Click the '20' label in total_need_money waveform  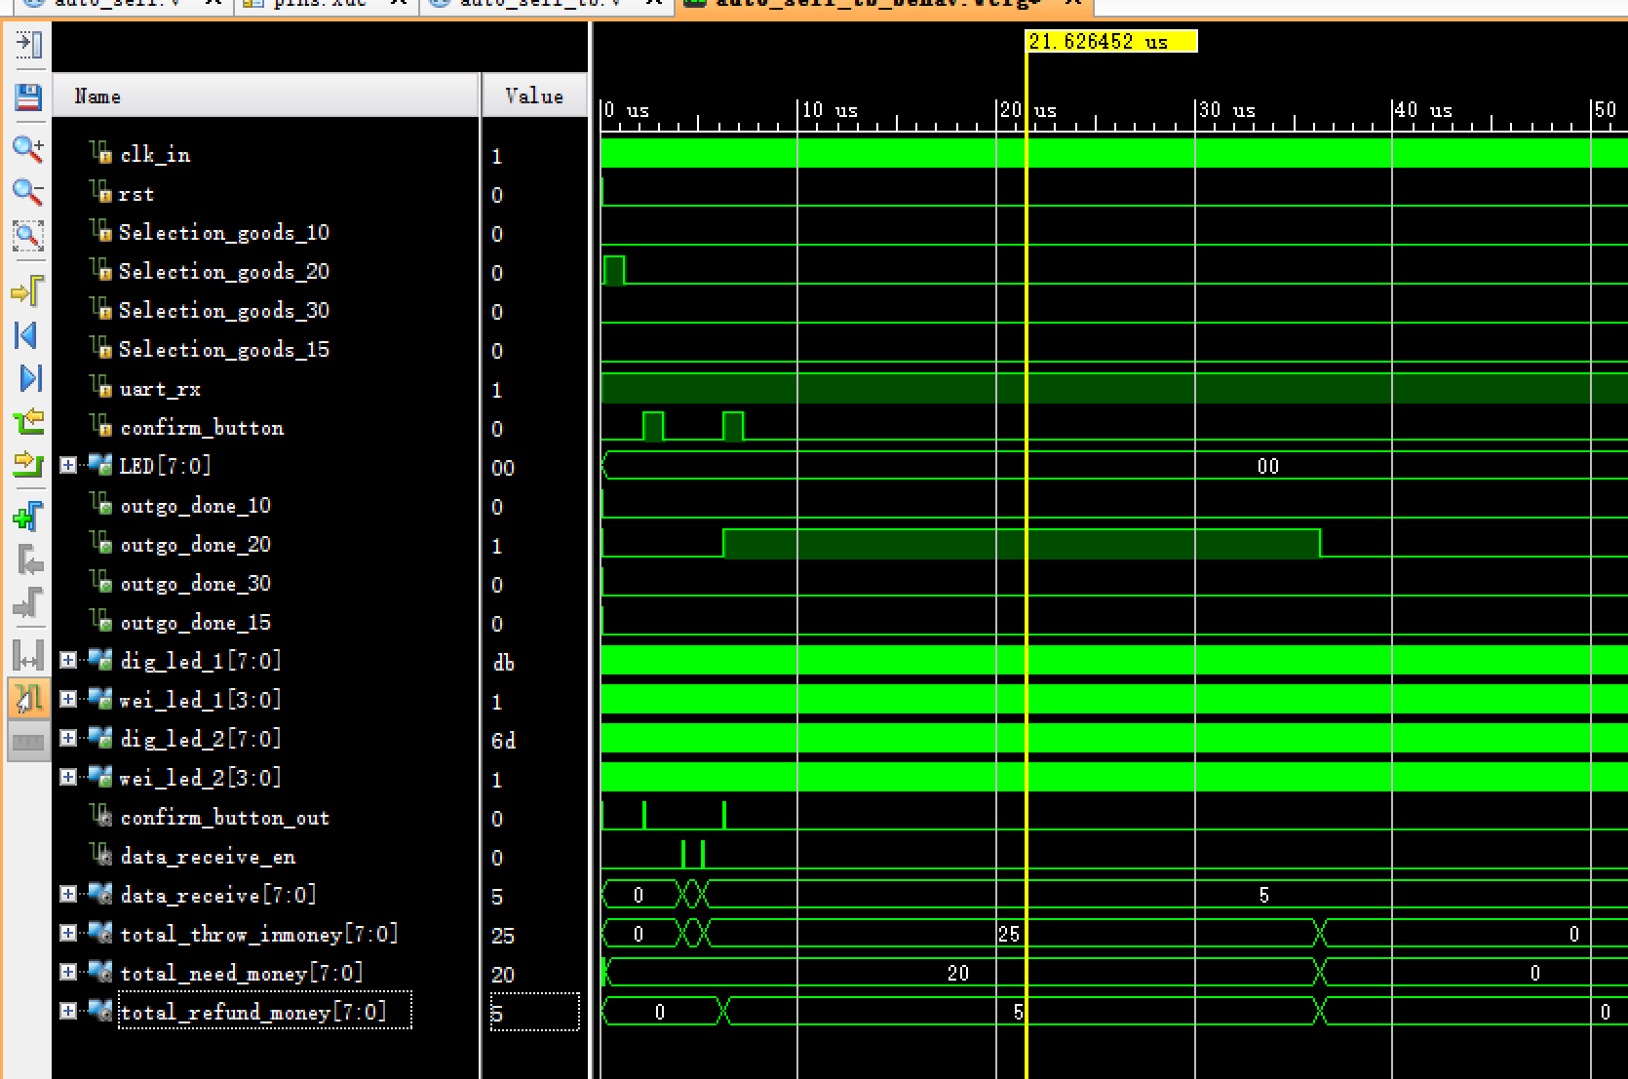tap(957, 973)
